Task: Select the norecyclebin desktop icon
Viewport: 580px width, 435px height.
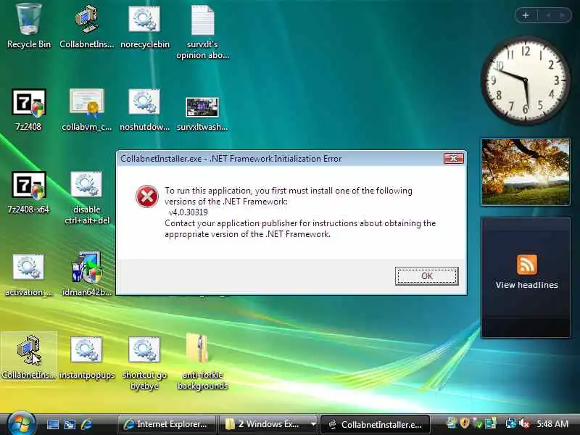Action: pos(144,26)
